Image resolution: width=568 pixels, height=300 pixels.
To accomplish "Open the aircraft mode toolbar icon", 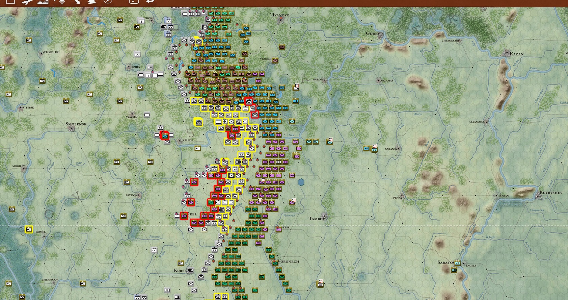I will pos(27,1).
